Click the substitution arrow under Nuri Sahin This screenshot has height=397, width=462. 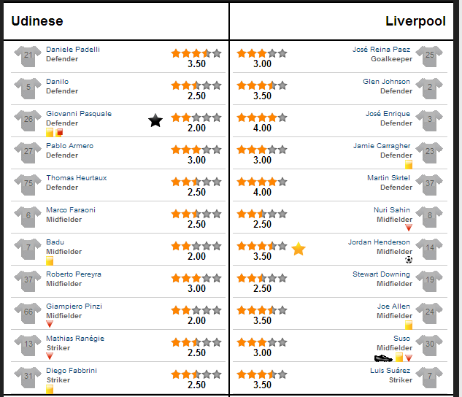pyautogui.click(x=409, y=228)
